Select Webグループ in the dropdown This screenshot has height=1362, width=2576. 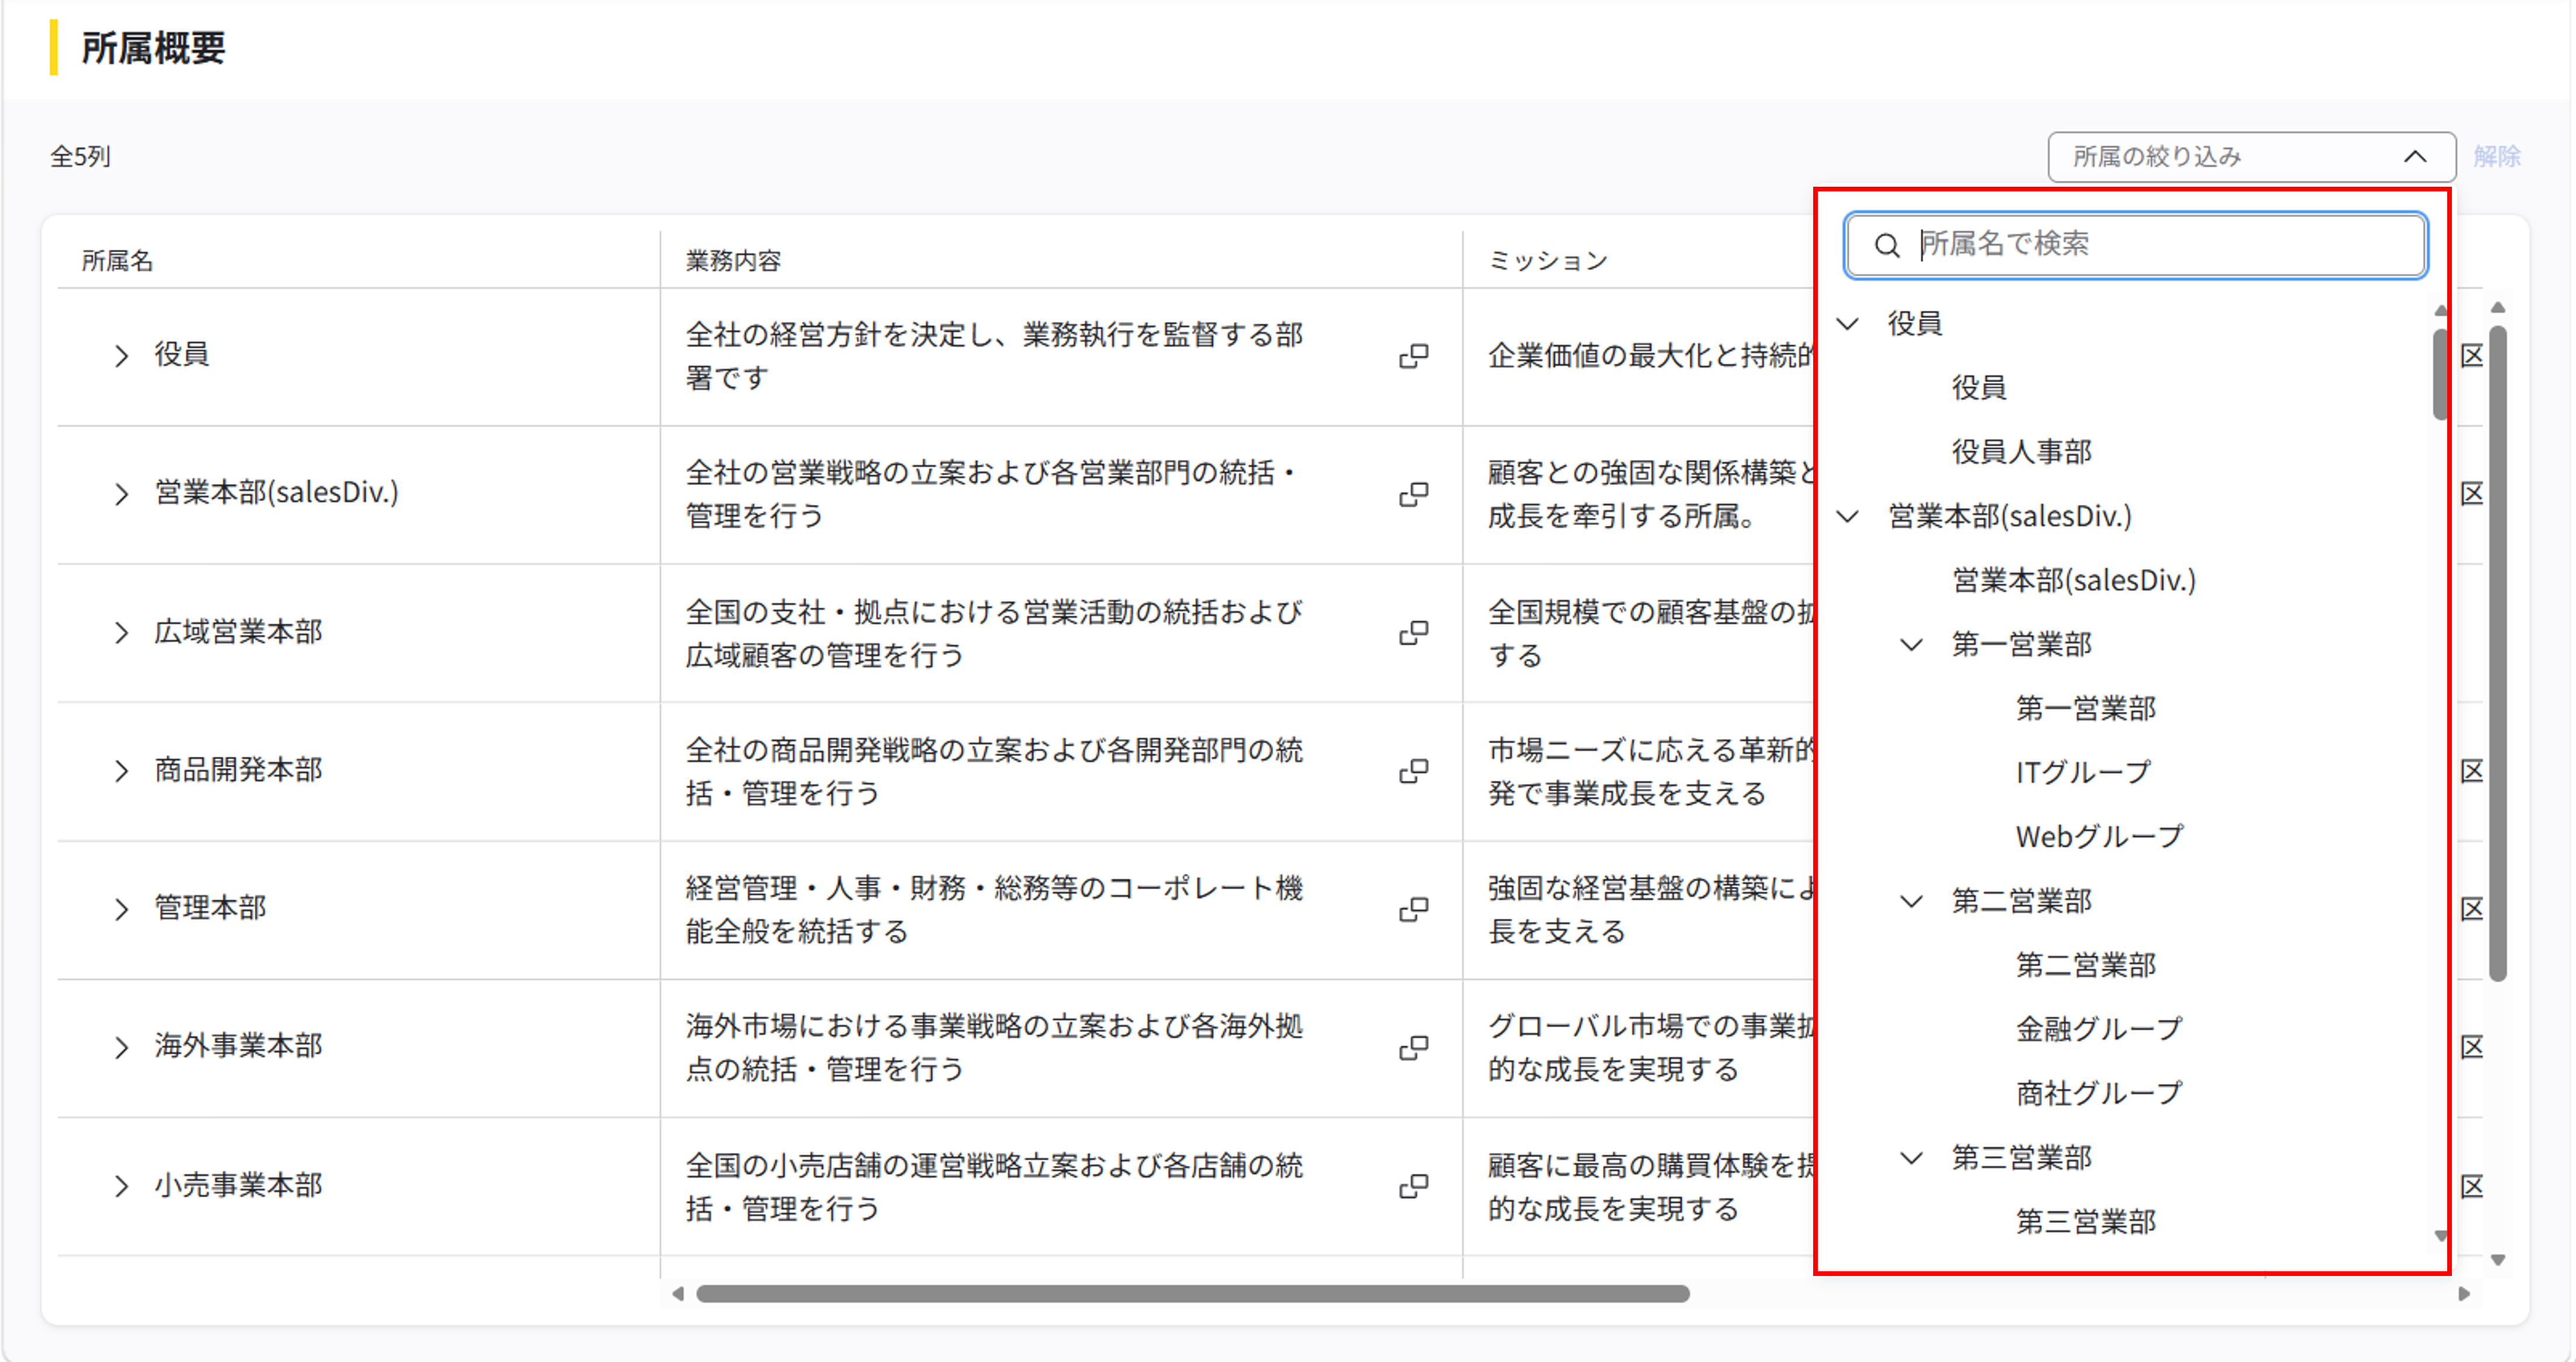[2099, 837]
